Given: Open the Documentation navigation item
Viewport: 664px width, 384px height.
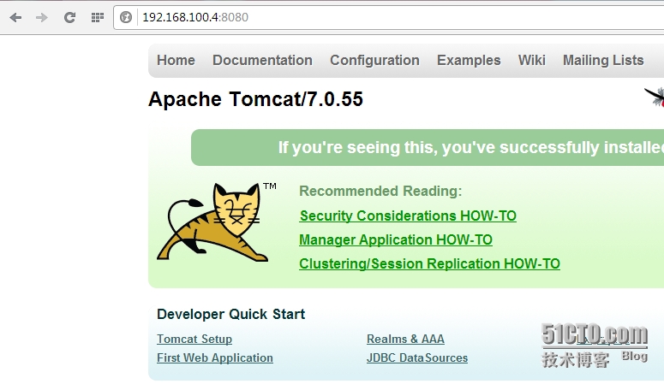Looking at the screenshot, I should [262, 60].
